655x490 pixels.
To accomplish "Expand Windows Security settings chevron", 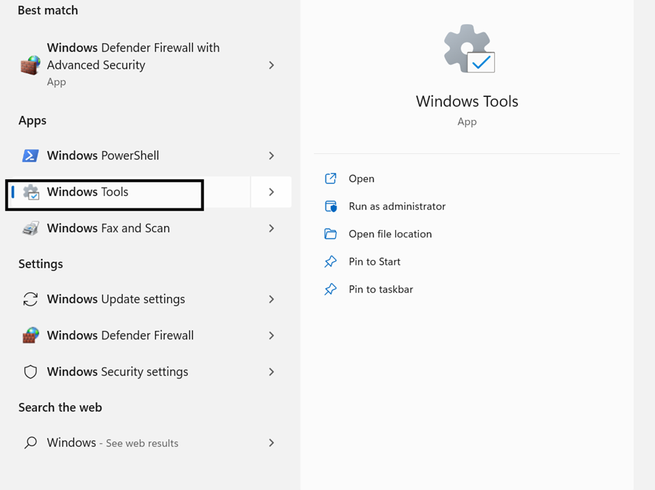I will click(272, 372).
